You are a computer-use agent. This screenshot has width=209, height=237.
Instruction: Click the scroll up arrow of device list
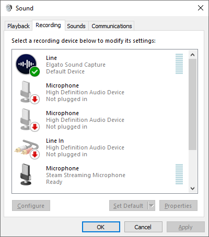pyautogui.click(x=192, y=55)
